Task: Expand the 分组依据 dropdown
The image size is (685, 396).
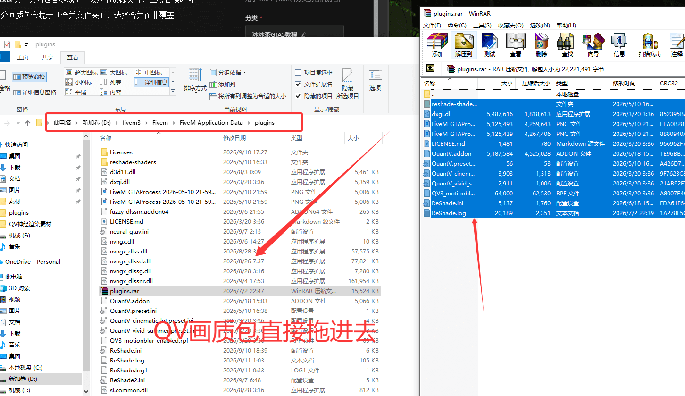Action: tap(228, 72)
